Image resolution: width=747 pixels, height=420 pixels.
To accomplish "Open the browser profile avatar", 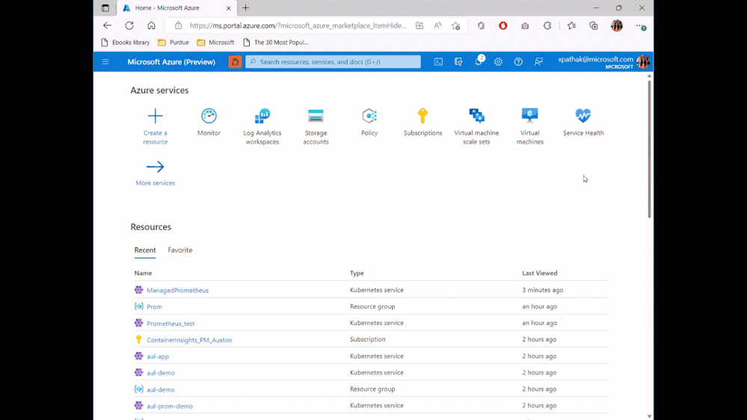I will [x=616, y=25].
